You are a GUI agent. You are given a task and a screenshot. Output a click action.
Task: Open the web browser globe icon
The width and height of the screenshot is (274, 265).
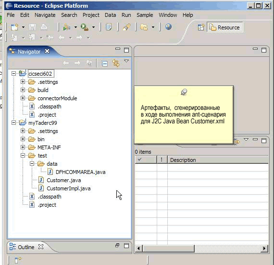click(x=168, y=27)
